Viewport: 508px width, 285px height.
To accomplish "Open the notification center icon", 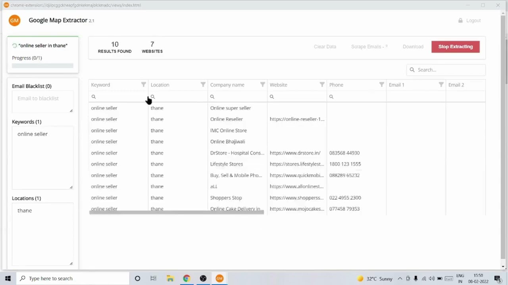I will click(498, 279).
